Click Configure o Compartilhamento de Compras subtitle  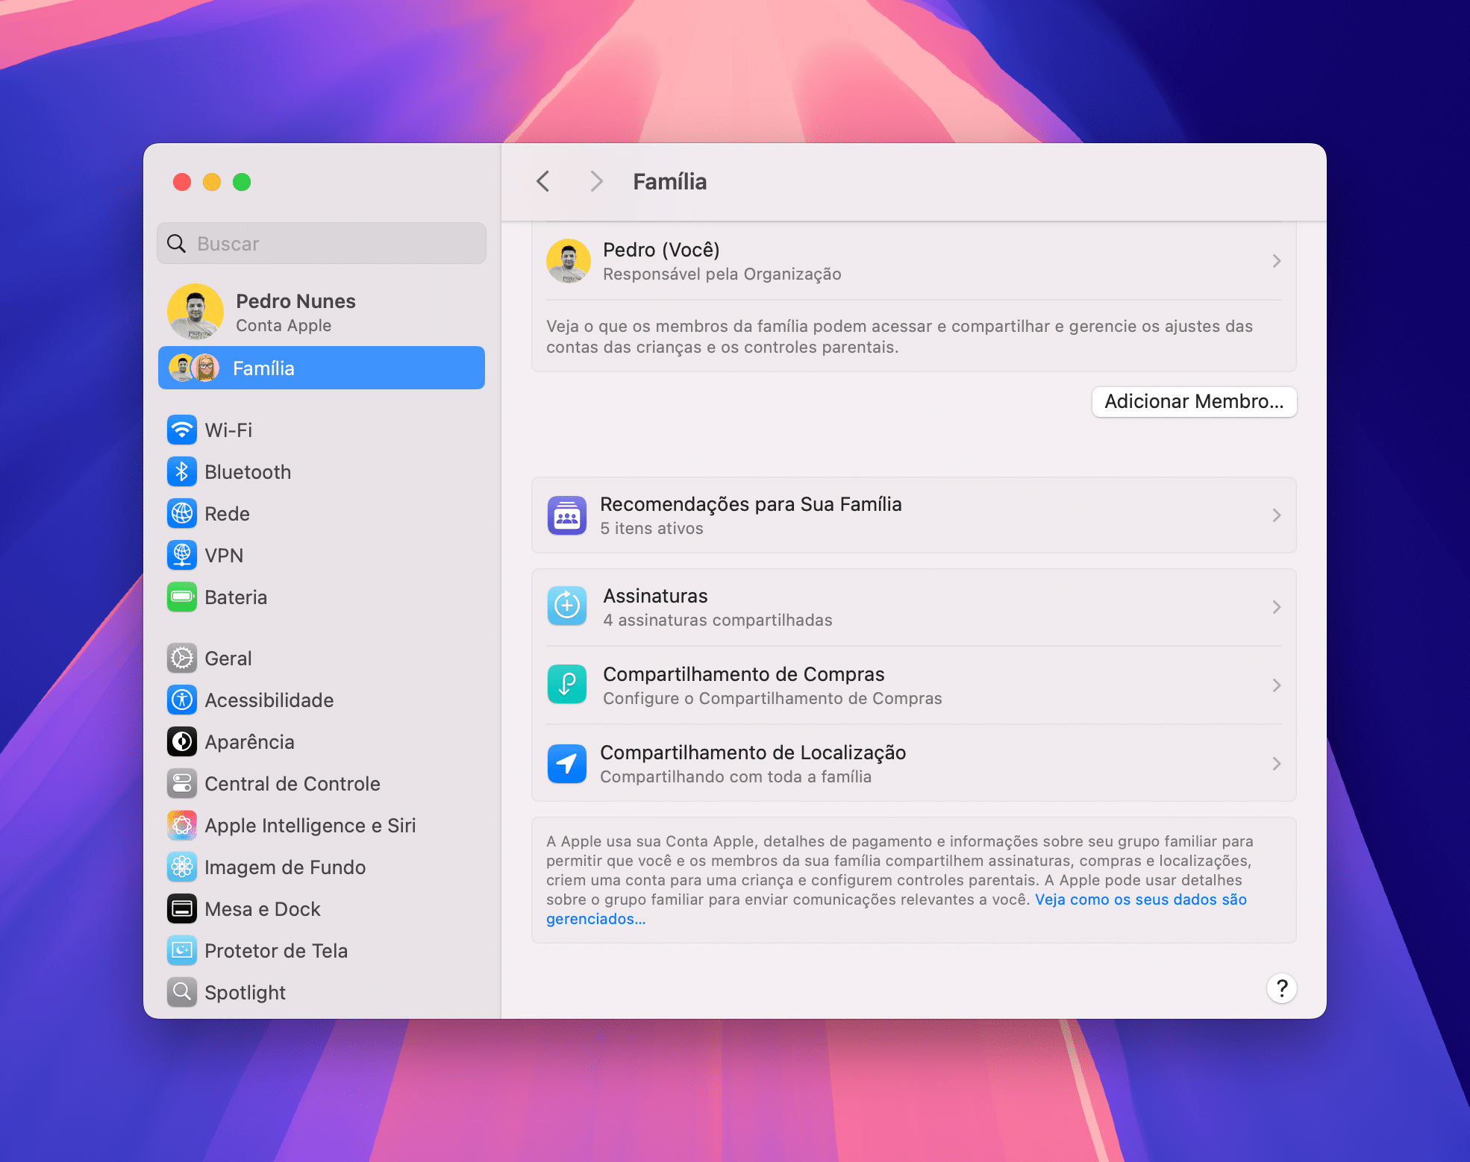(x=772, y=699)
